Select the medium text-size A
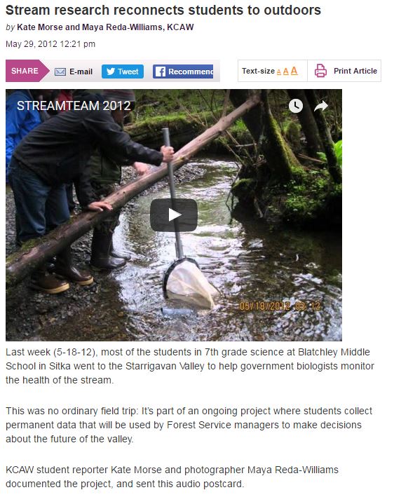Viewport: 394px width, 497px height. [x=286, y=72]
